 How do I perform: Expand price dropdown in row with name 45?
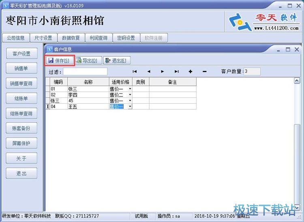click(x=130, y=100)
